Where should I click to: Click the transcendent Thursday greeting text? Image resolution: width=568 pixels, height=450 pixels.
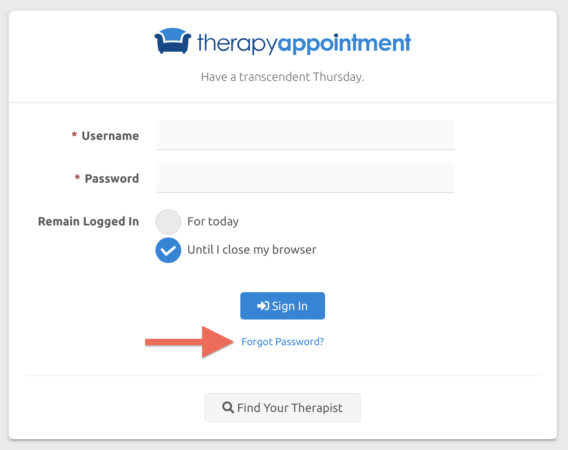click(x=283, y=77)
